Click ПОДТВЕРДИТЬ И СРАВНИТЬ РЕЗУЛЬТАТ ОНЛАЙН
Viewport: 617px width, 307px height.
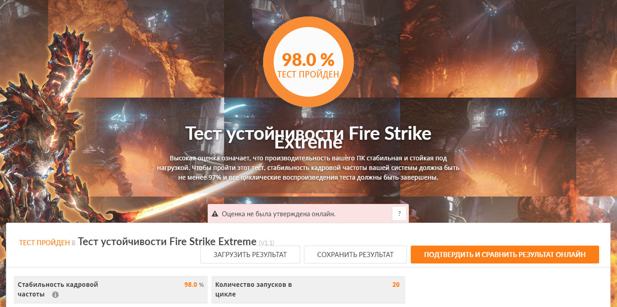[x=505, y=255]
